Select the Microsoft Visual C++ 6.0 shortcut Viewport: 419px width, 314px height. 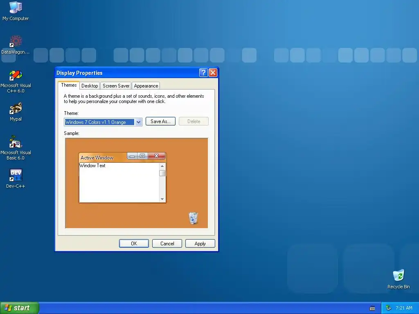click(x=16, y=81)
